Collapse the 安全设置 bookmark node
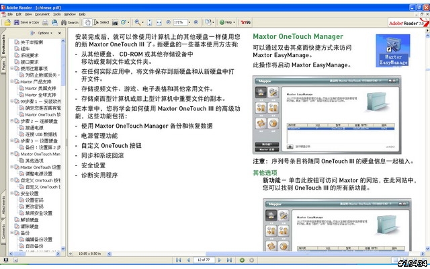The image size is (430, 269). [12, 193]
